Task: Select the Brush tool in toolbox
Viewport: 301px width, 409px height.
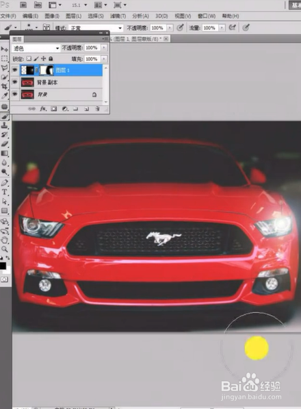Action: click(x=4, y=116)
